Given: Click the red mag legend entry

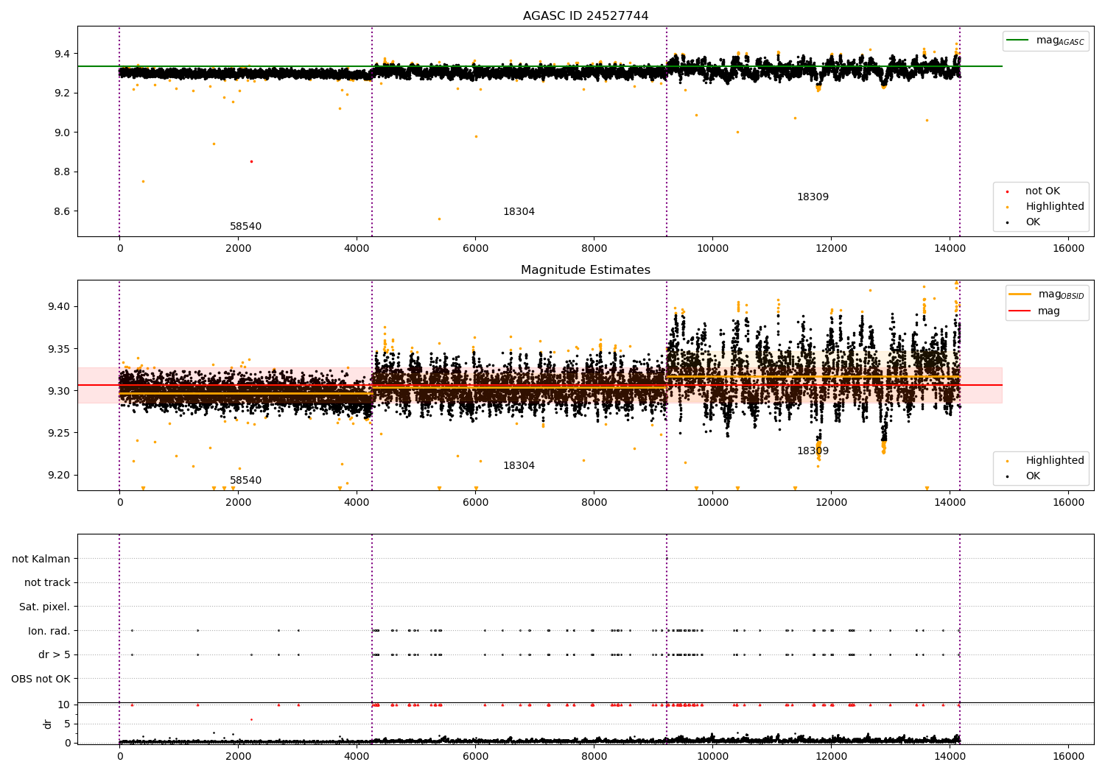Looking at the screenshot, I should 1034,311.
